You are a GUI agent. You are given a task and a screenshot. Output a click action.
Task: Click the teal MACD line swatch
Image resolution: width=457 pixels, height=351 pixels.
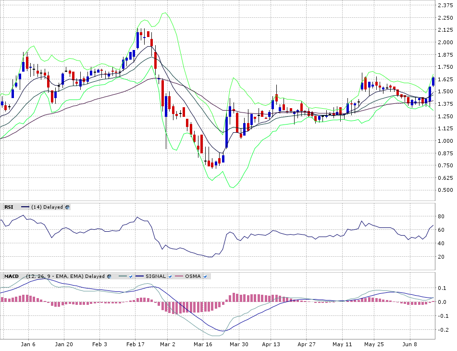tap(122, 276)
